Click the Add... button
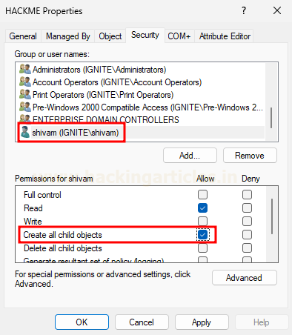 [190, 156]
